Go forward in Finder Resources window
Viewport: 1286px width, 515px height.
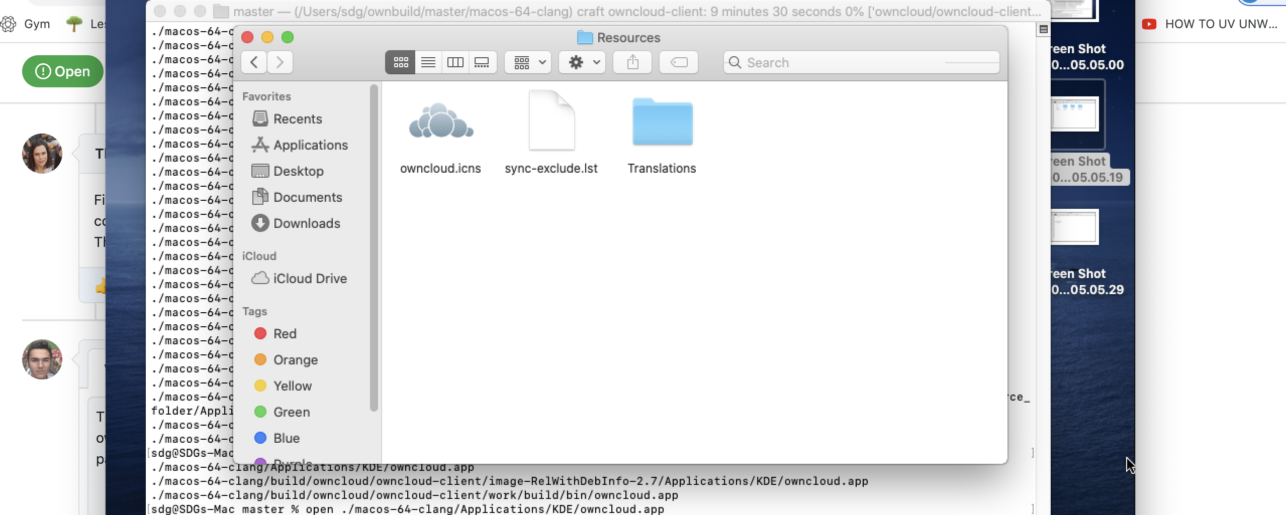[x=280, y=62]
